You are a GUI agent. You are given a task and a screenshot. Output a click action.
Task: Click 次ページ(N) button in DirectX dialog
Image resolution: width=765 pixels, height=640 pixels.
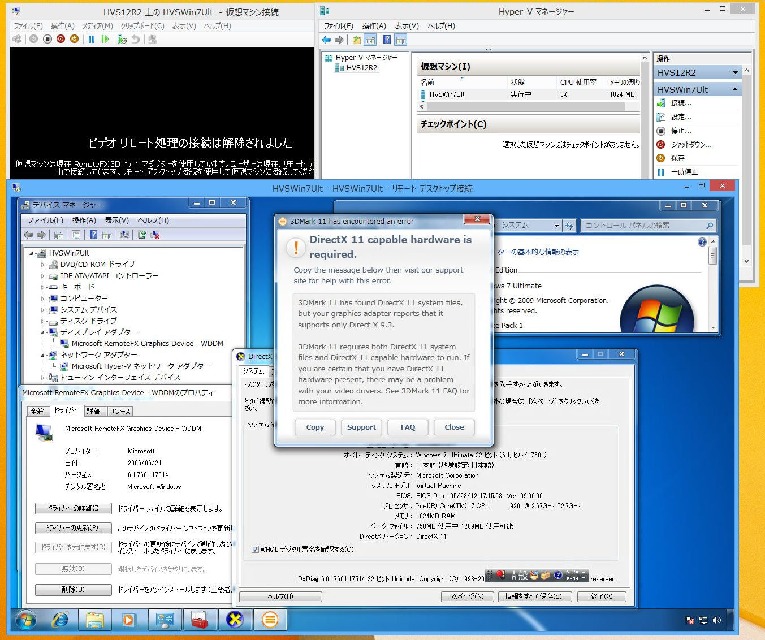pos(467,596)
